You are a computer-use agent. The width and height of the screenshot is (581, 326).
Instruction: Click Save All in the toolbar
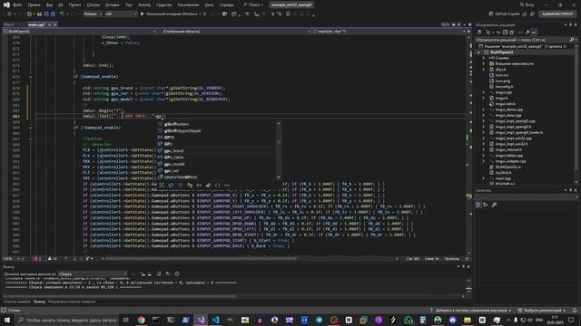[53, 14]
